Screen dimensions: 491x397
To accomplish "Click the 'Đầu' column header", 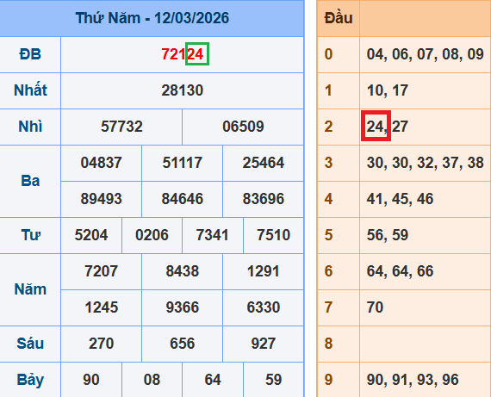I will (x=339, y=18).
